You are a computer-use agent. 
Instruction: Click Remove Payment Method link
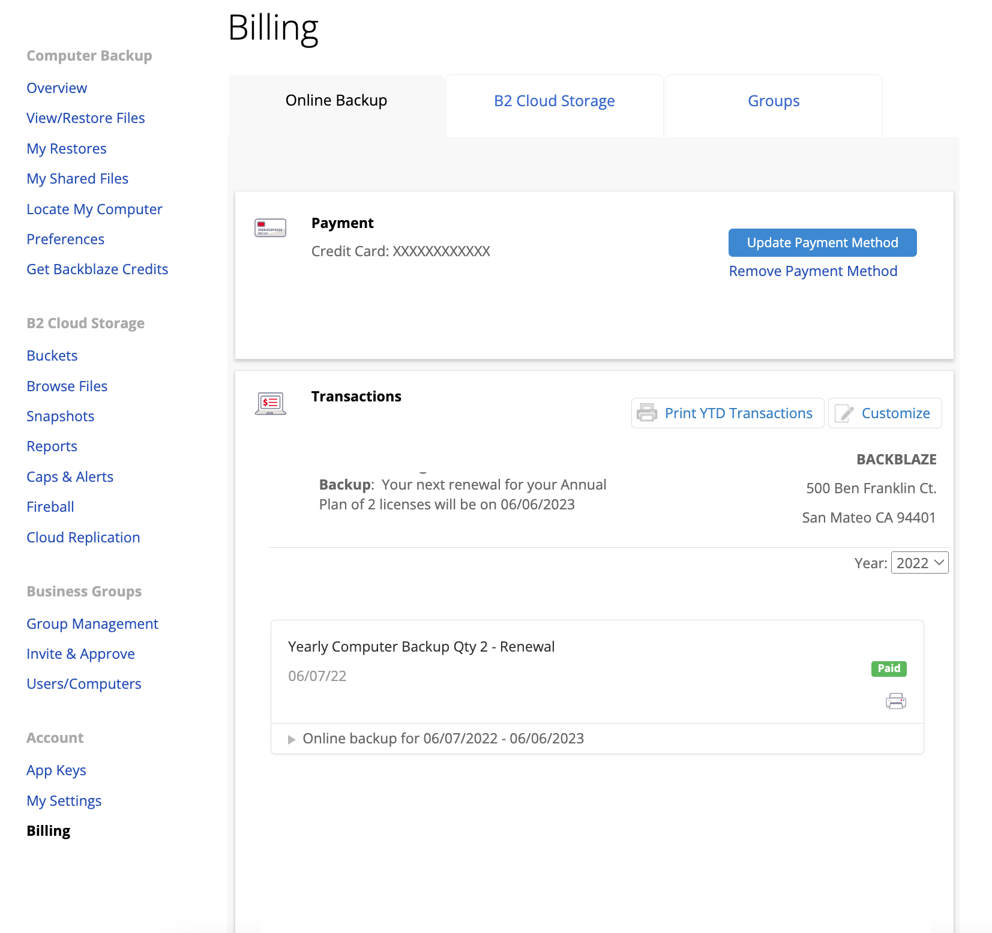coord(813,271)
